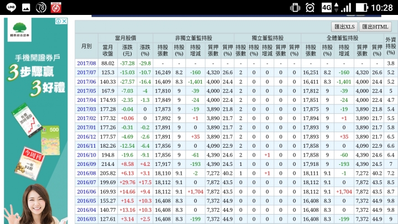Image resolution: width=398 pixels, height=224 pixels.
Task: Open the 2016/11 month link
Action: [x=87, y=146]
